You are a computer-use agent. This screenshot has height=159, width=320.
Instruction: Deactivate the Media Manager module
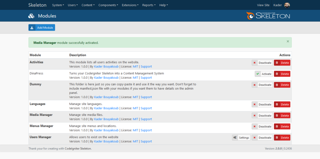point(262,116)
